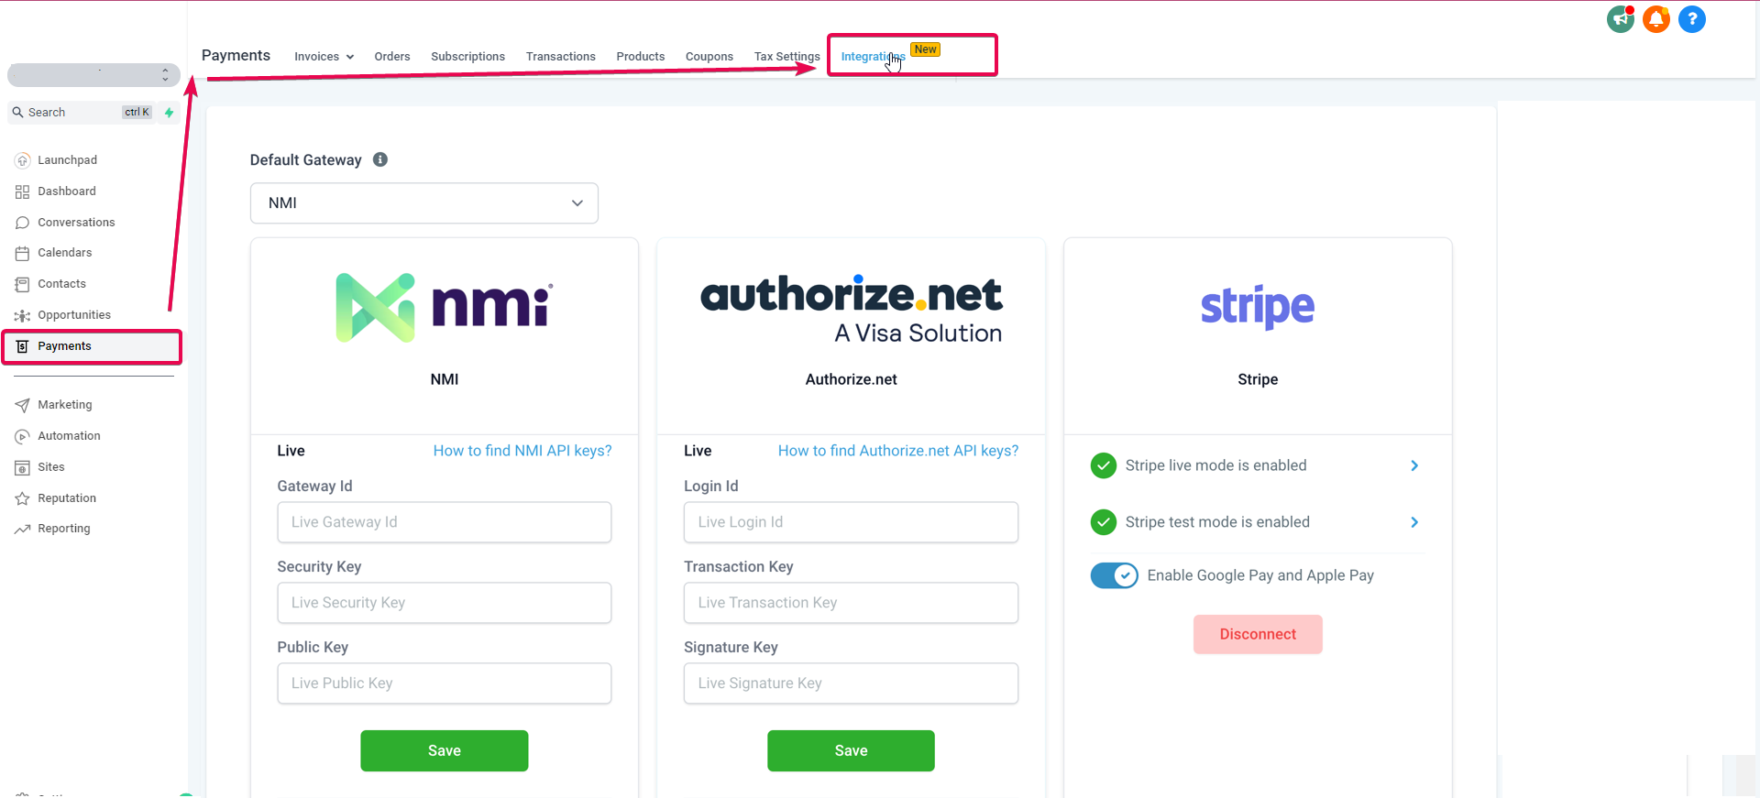Click the Live Transaction Key input field
The height and width of the screenshot is (798, 1760).
(851, 603)
